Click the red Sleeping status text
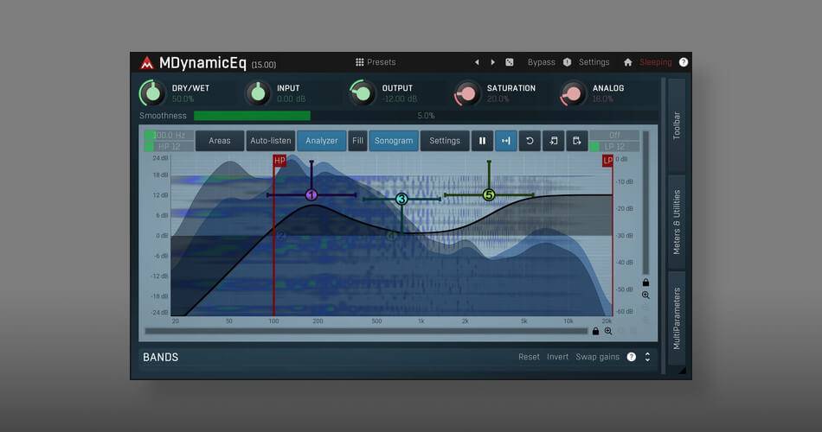 tap(655, 62)
